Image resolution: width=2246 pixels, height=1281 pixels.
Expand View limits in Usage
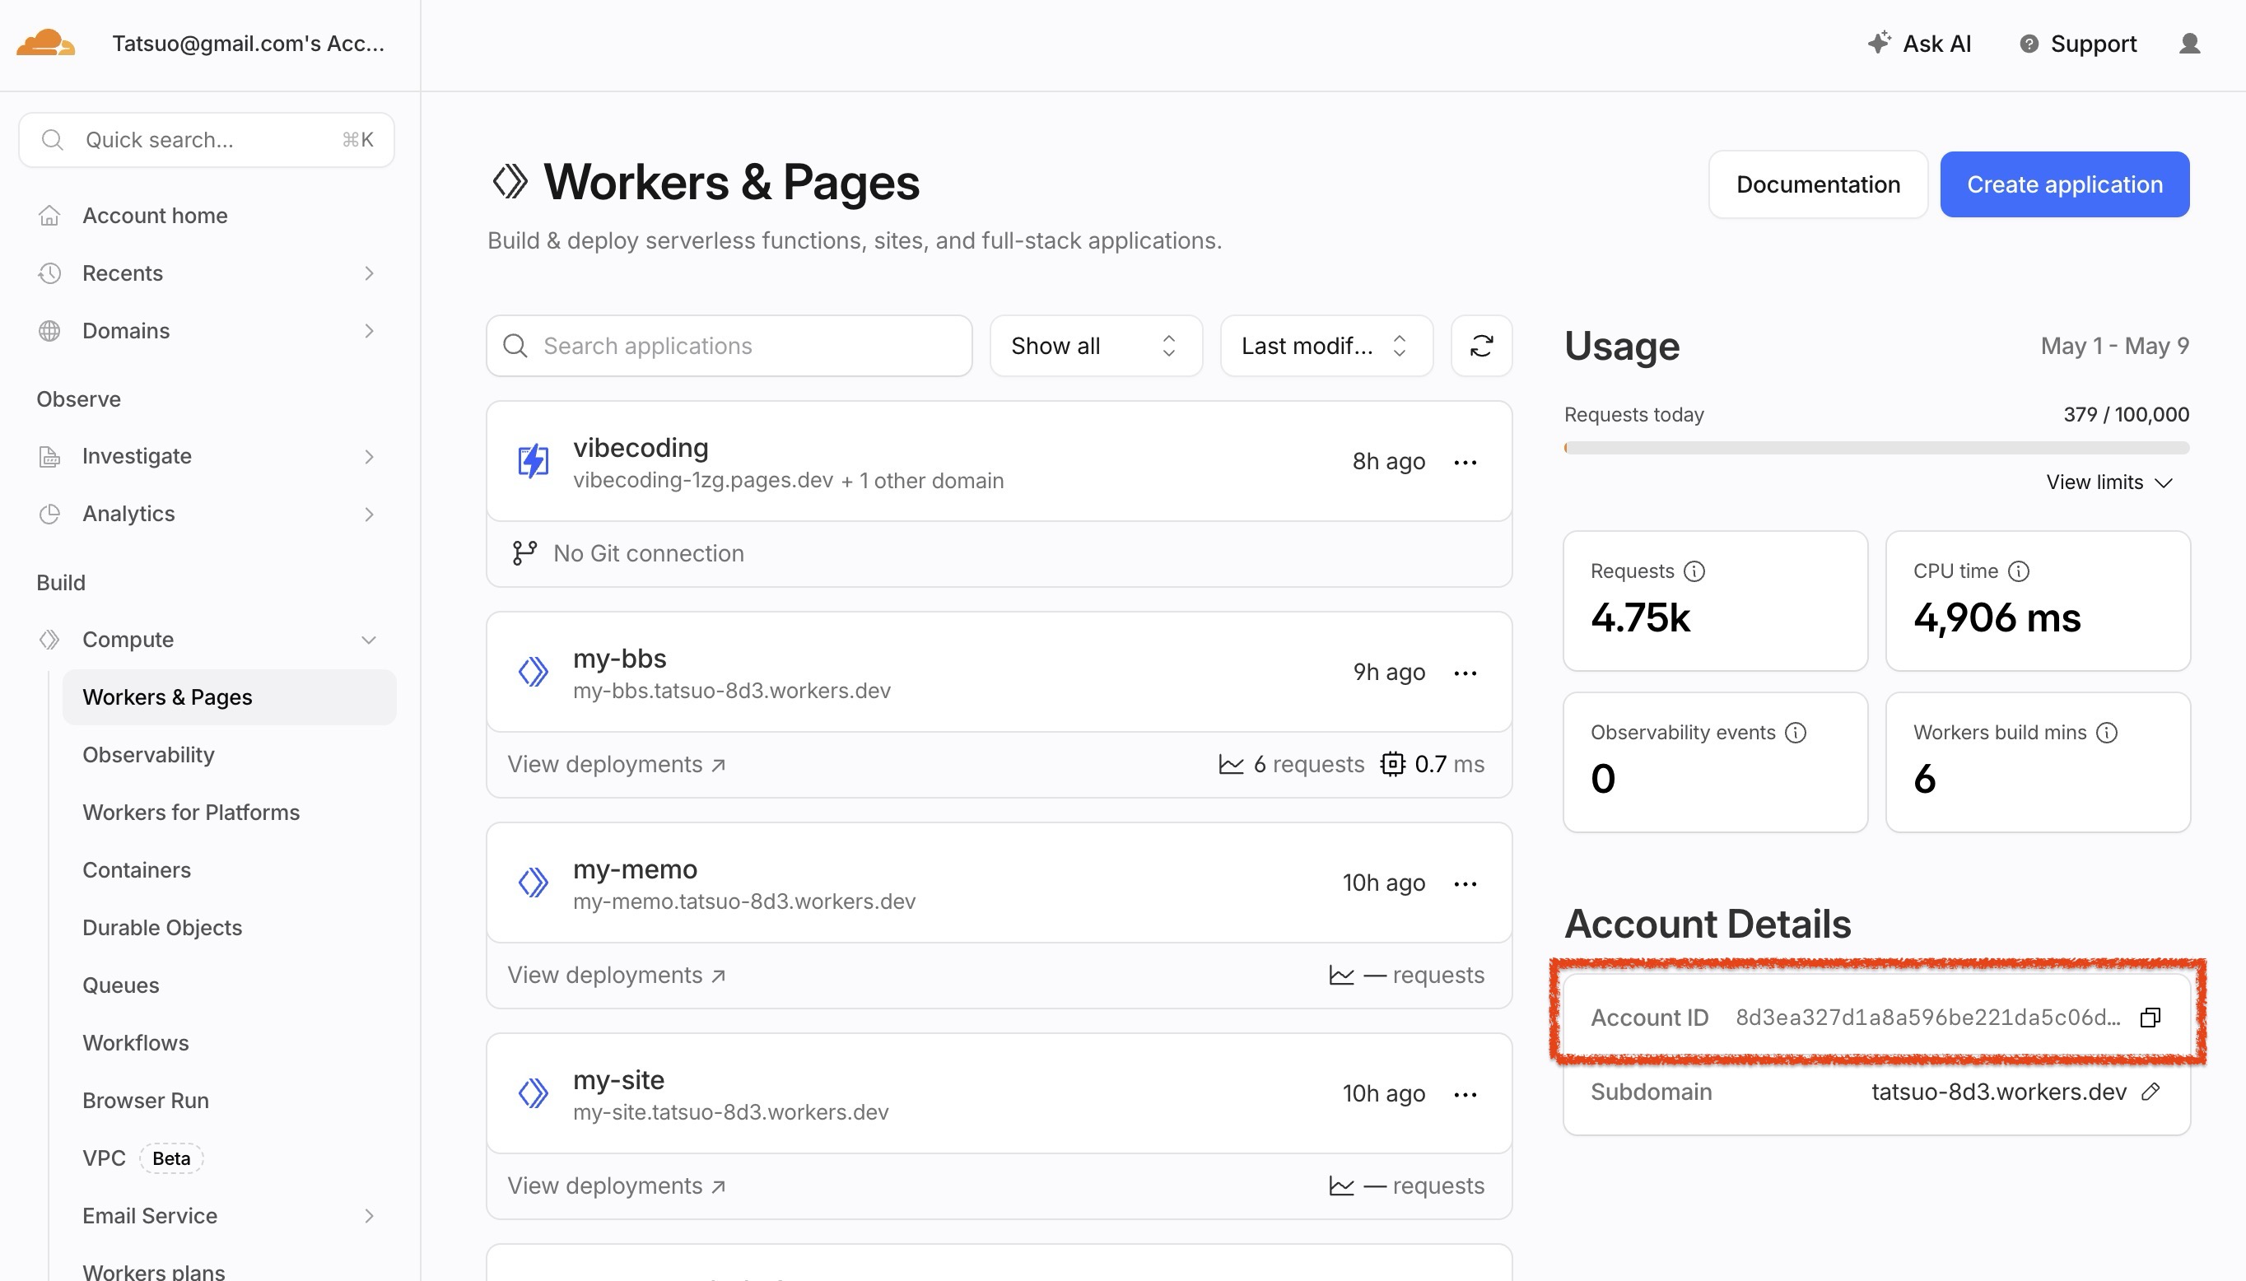2109,482
